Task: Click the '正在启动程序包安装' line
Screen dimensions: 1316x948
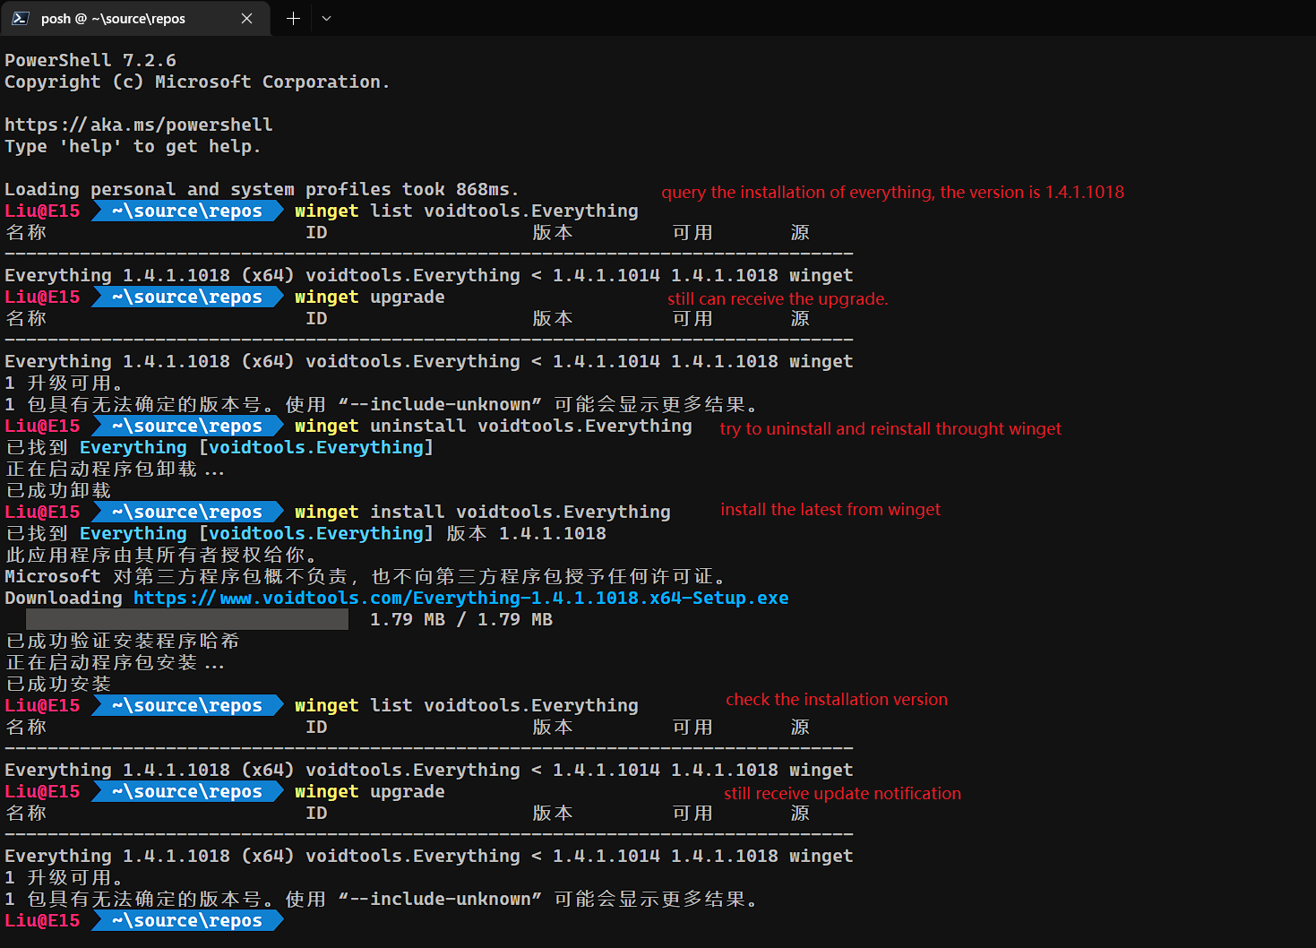Action: tap(115, 662)
